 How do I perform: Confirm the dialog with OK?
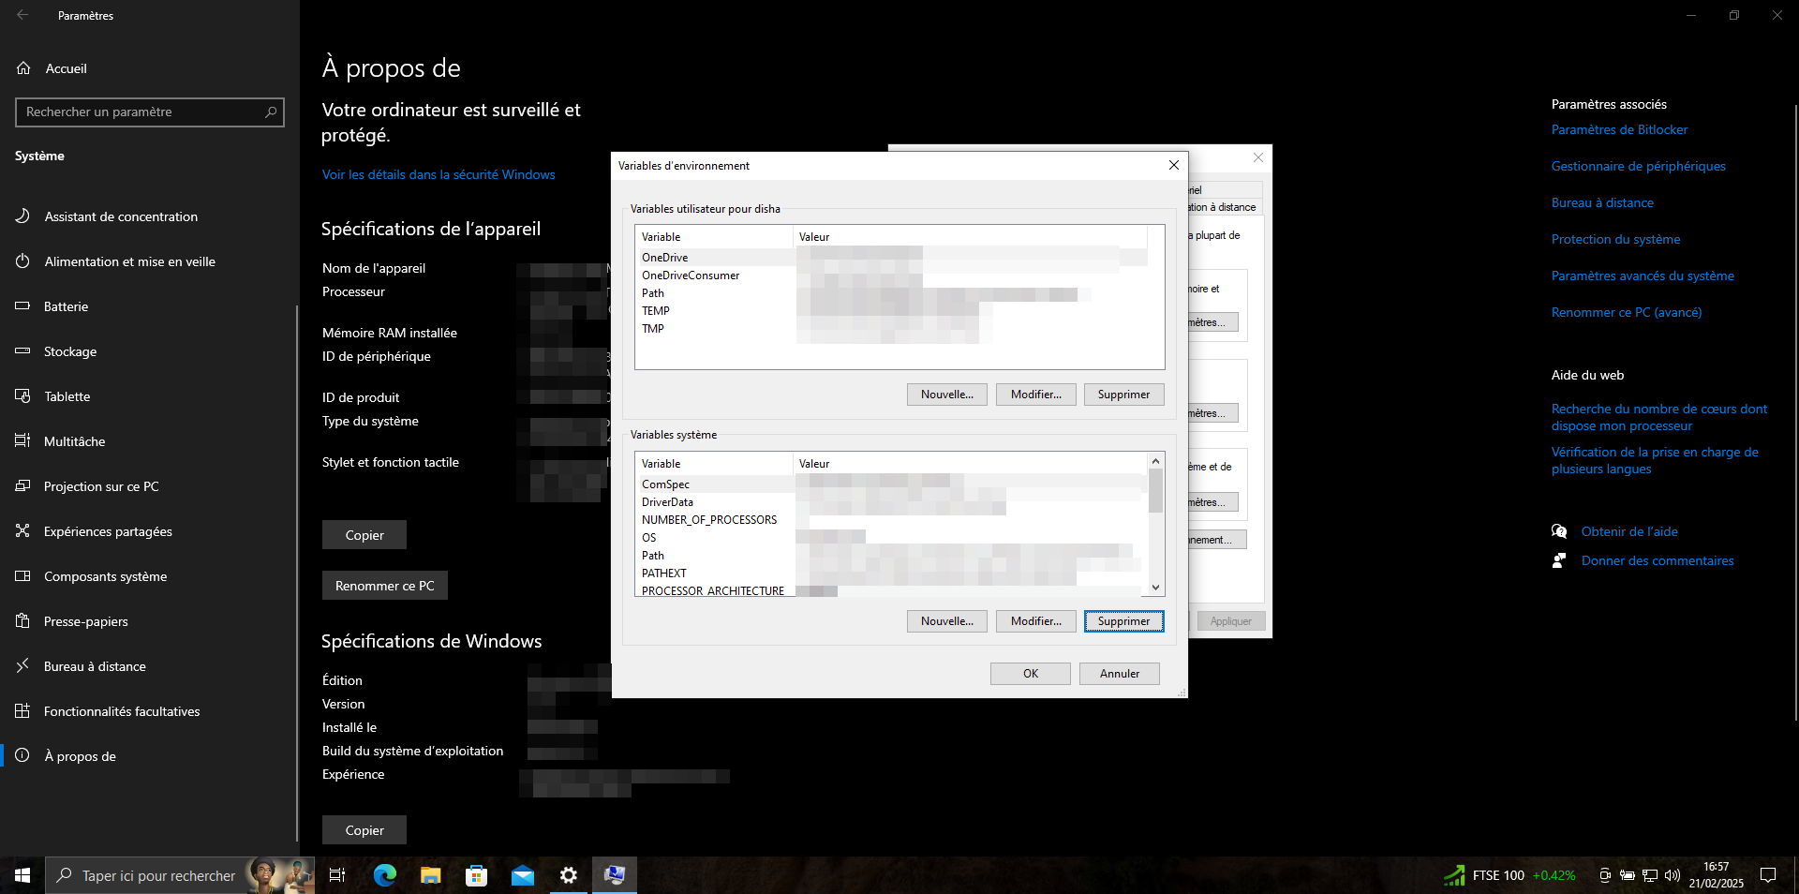click(1030, 674)
